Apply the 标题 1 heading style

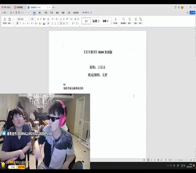click(96, 21)
